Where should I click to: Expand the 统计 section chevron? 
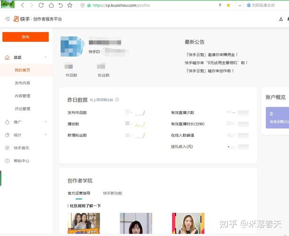(x=45, y=135)
